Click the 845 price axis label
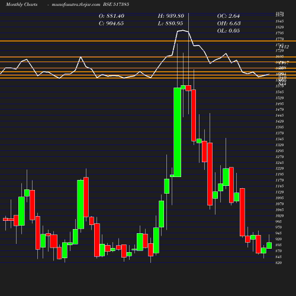 [279, 257]
